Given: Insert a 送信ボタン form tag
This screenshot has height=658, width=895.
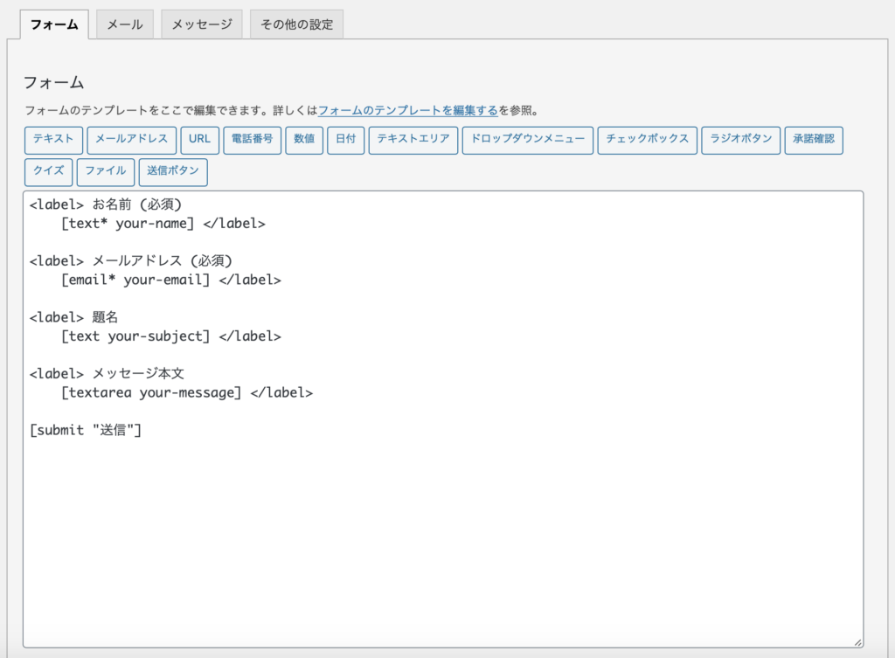Looking at the screenshot, I should [173, 171].
